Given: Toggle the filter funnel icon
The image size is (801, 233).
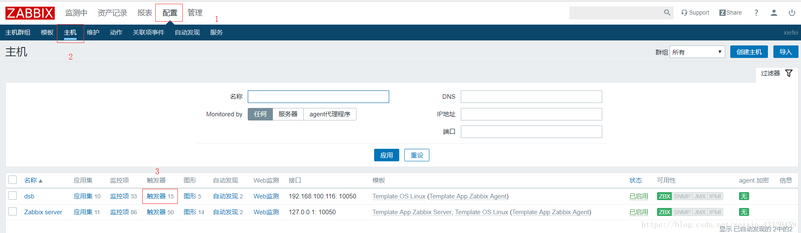Looking at the screenshot, I should point(789,73).
